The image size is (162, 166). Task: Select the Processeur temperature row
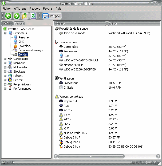coord(70,51)
